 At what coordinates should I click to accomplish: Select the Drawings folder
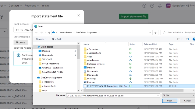91,79
